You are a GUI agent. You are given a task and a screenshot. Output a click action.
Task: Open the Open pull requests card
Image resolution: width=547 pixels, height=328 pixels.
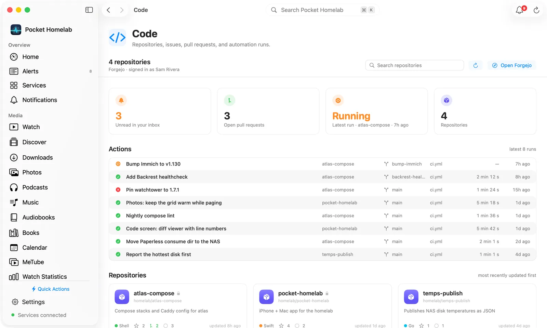pyautogui.click(x=268, y=111)
